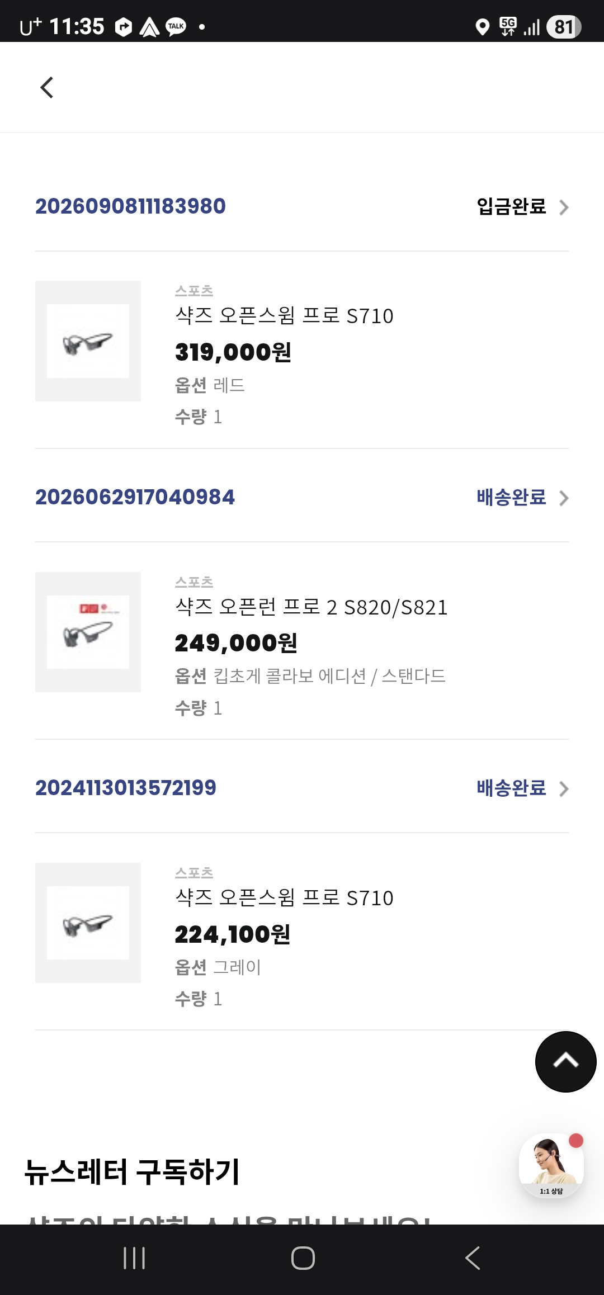The width and height of the screenshot is (604, 1295).
Task: Expand the chevron for order 2026062917040984
Action: (x=564, y=498)
